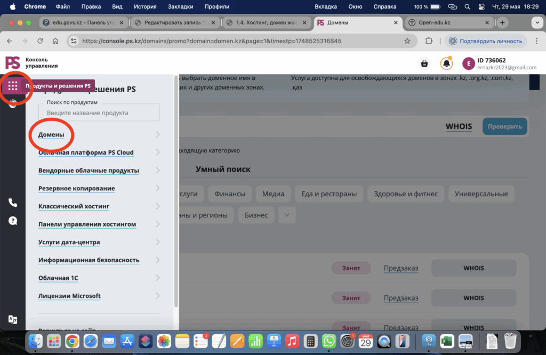Expand the Домены category arrow
The height and width of the screenshot is (355, 546).
pyautogui.click(x=158, y=135)
